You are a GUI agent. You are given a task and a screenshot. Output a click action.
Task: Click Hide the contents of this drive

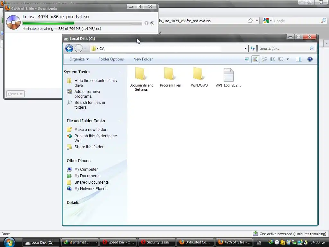click(x=95, y=83)
